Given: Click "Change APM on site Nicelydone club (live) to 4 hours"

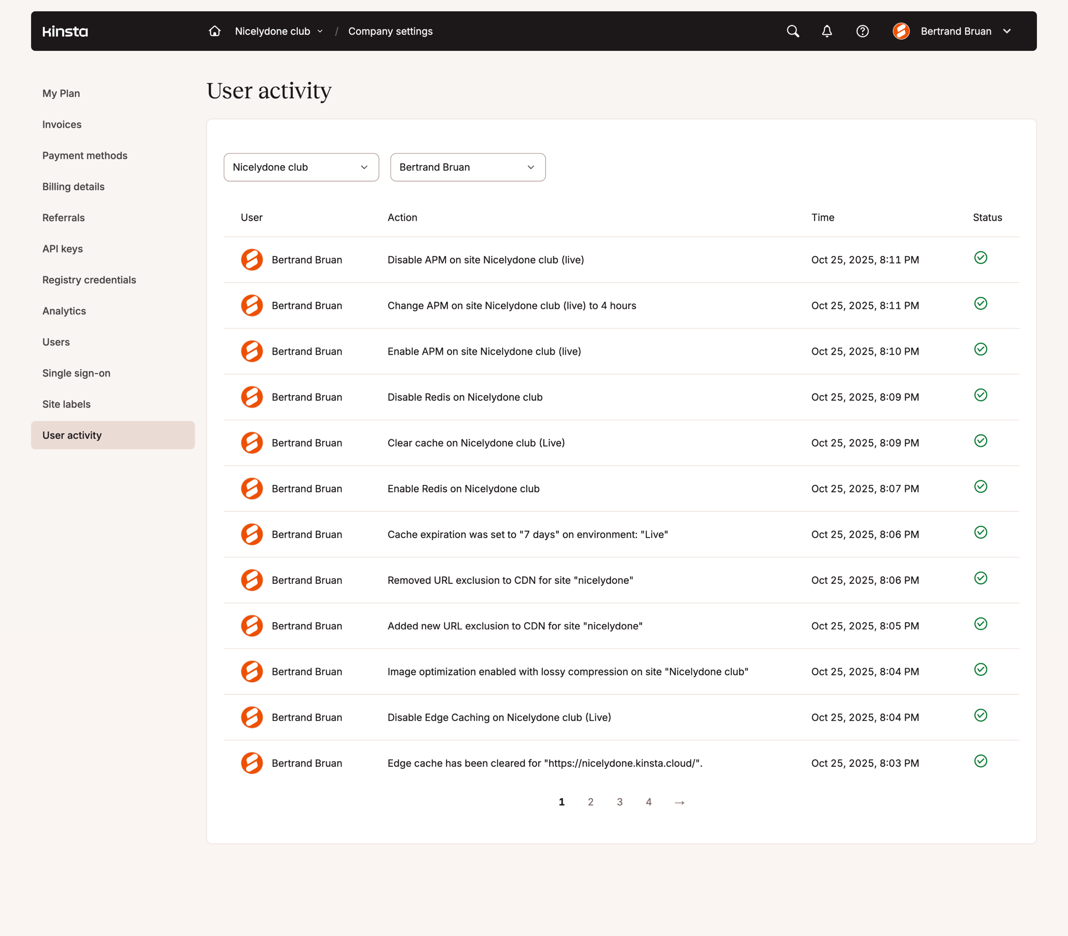Looking at the screenshot, I should (x=512, y=306).
